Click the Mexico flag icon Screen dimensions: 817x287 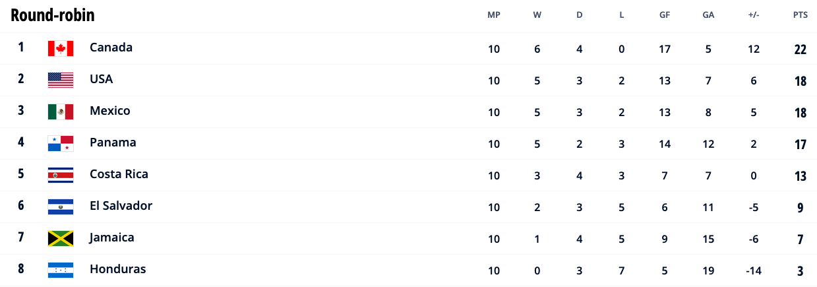[x=61, y=112]
